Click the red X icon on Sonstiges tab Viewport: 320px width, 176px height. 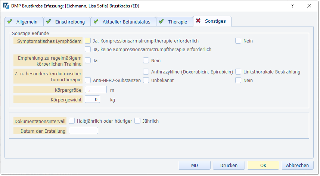pyautogui.click(x=198, y=21)
